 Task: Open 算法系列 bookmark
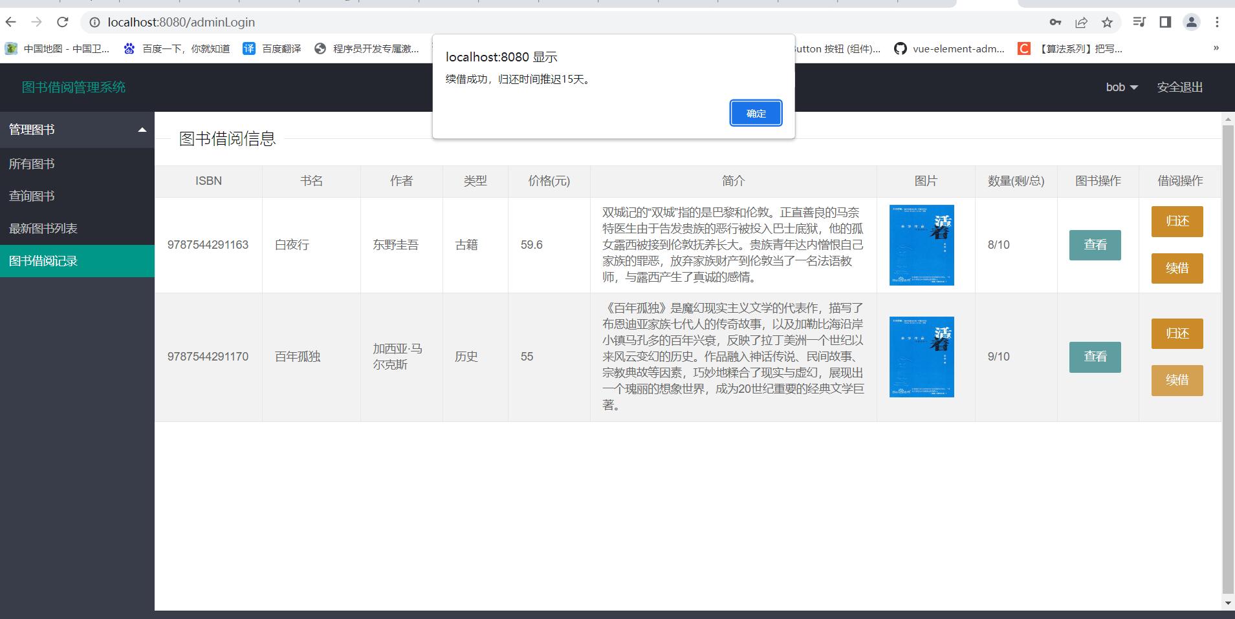[1070, 48]
